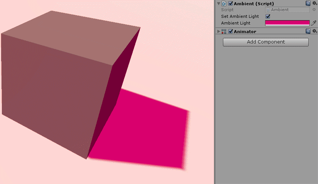Click the Animator header title
The width and height of the screenshot is (318, 184).
[x=245, y=32]
